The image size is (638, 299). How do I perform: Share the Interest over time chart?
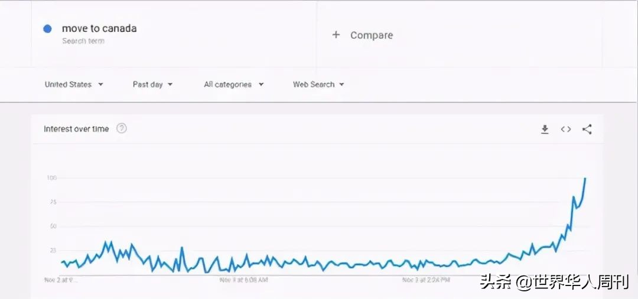tap(587, 130)
